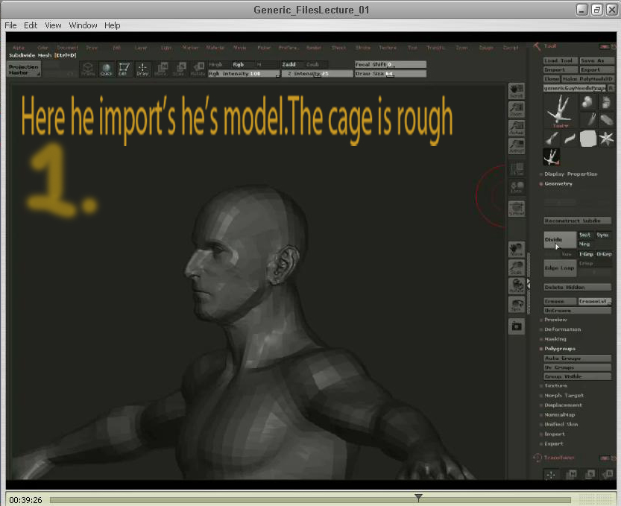Select the Draw mode icon
Screen dimensions: 621x506
click(142, 69)
